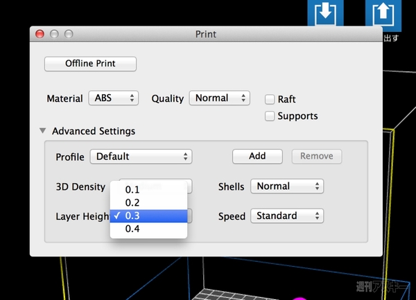Viewport: 416px width, 300px height.
Task: Close the Print dialog with red button
Action: 40,34
